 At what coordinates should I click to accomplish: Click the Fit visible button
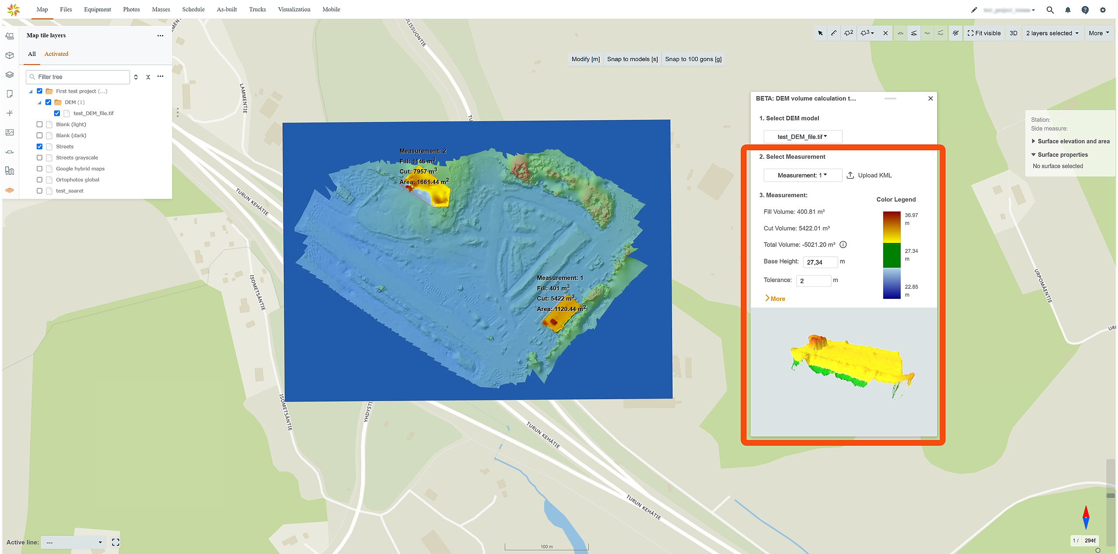coord(984,33)
